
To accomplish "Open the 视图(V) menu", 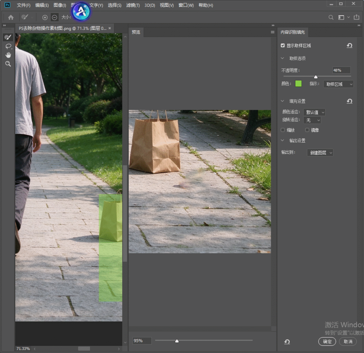I will point(167,5).
